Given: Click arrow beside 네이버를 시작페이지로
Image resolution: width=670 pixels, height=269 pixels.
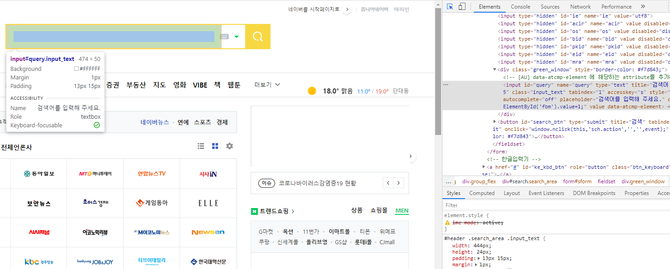Looking at the screenshot, I should click(347, 9).
